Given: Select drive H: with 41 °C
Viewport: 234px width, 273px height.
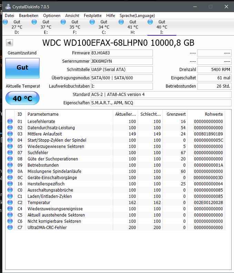Looking at the screenshot, I should 133,27.
